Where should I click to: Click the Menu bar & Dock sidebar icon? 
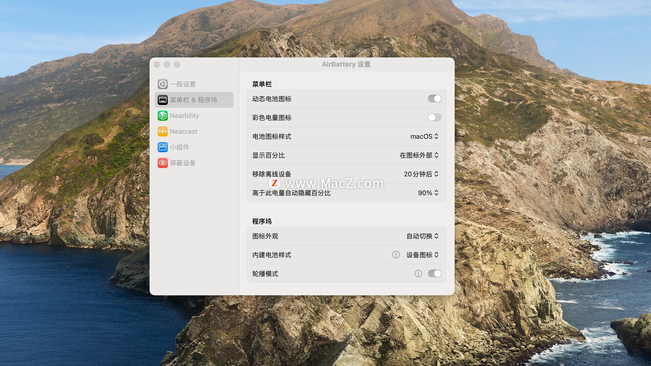click(163, 100)
